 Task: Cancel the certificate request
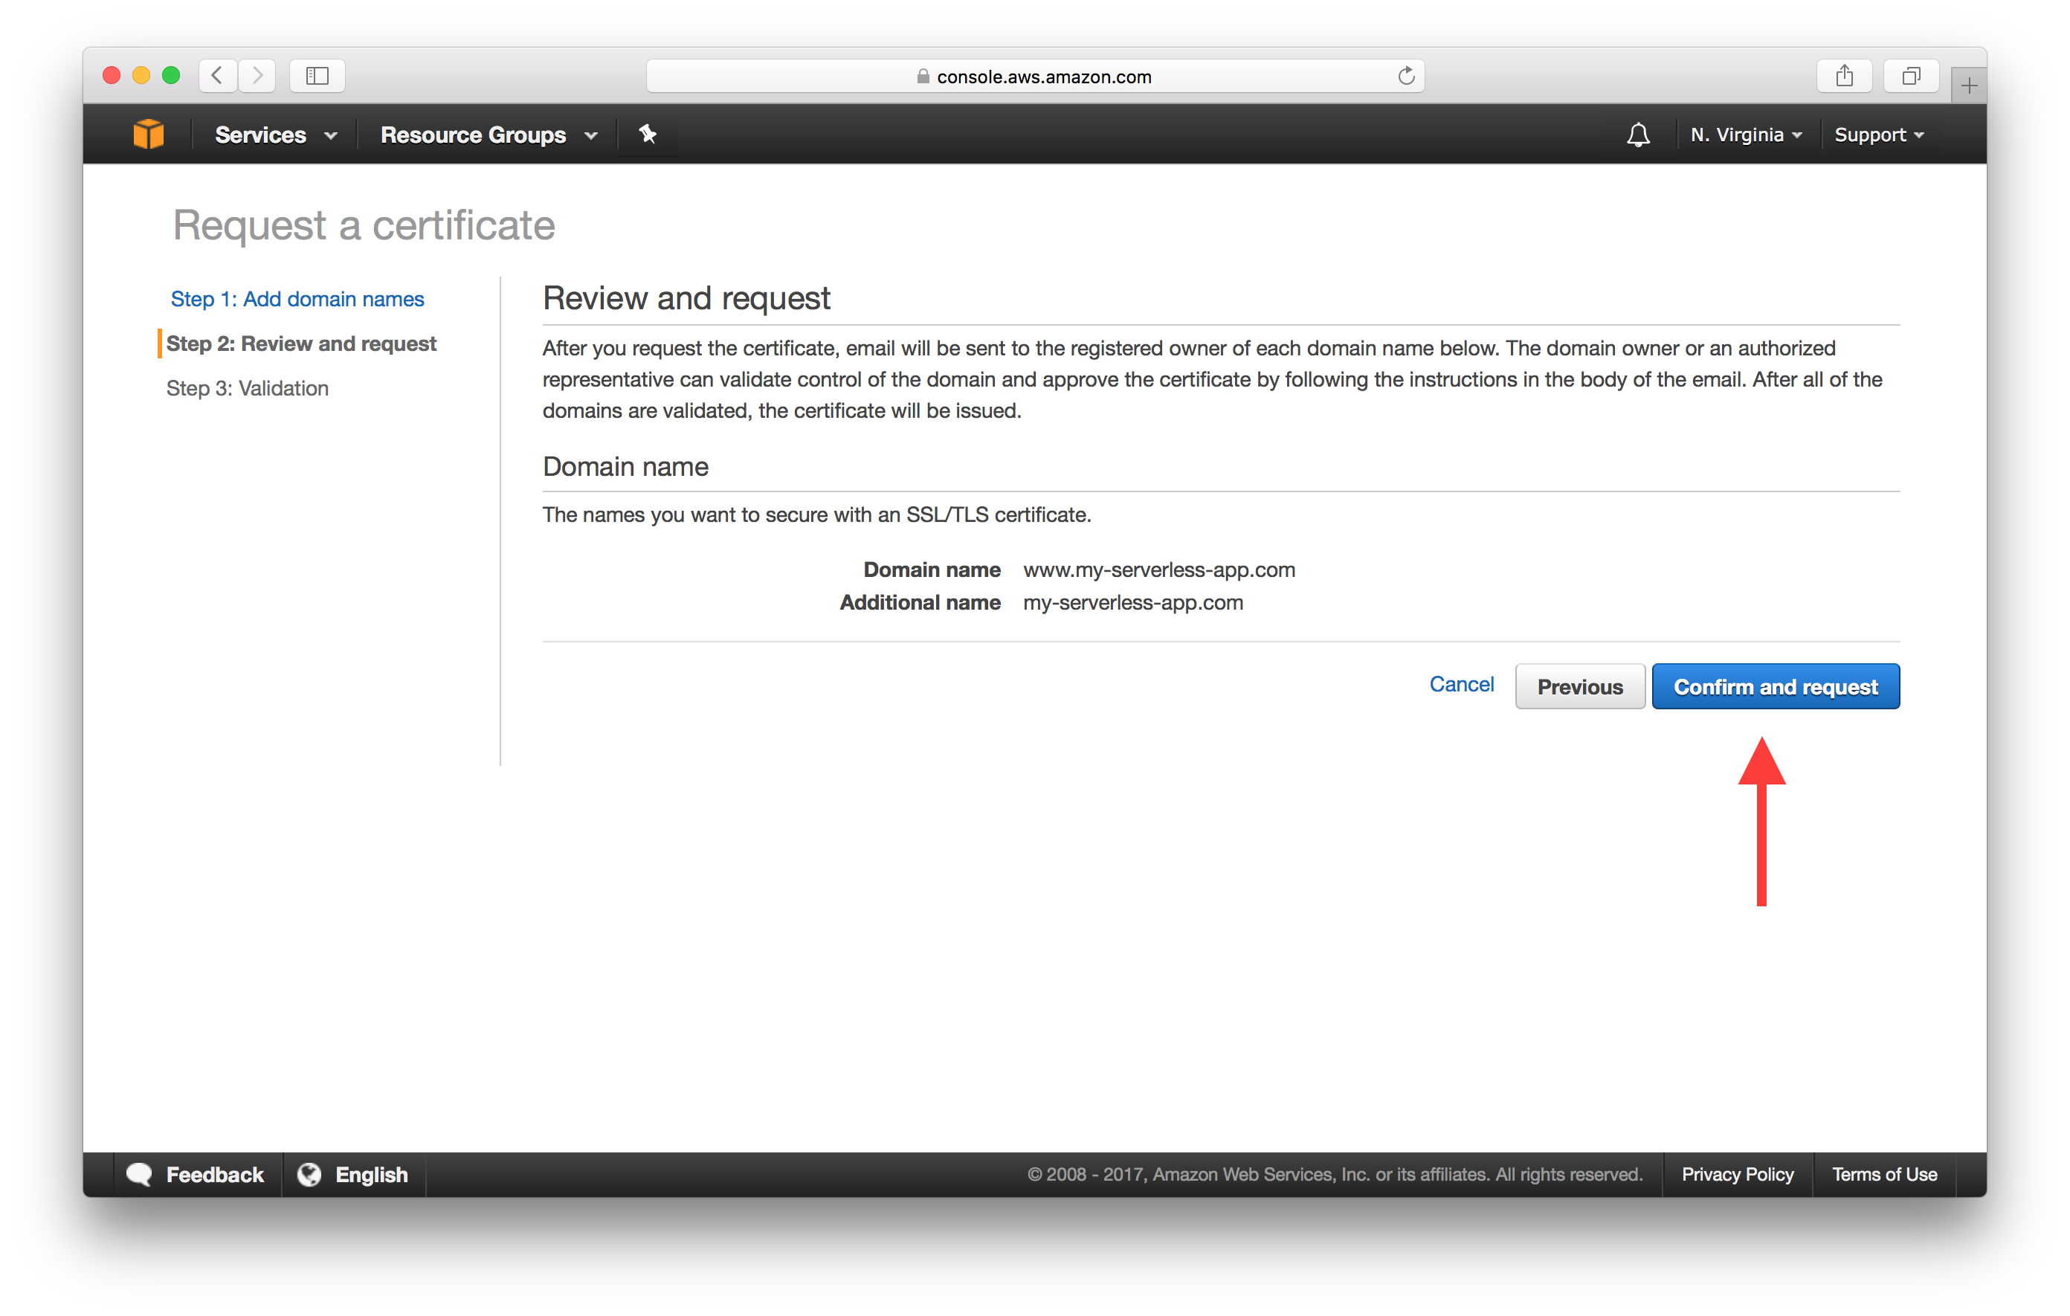1460,684
